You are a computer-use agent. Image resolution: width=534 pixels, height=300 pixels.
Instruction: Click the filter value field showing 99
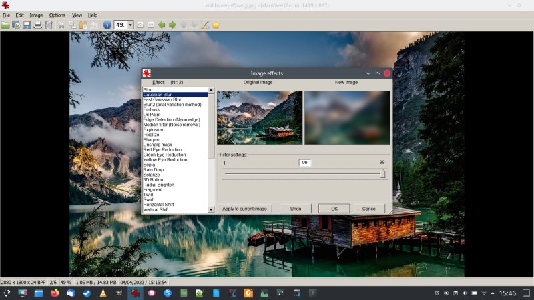point(305,163)
